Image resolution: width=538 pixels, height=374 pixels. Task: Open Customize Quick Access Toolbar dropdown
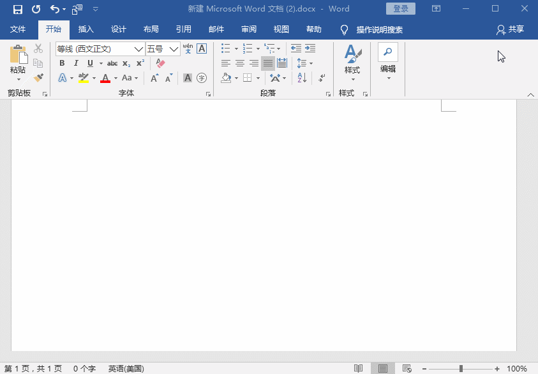point(96,10)
